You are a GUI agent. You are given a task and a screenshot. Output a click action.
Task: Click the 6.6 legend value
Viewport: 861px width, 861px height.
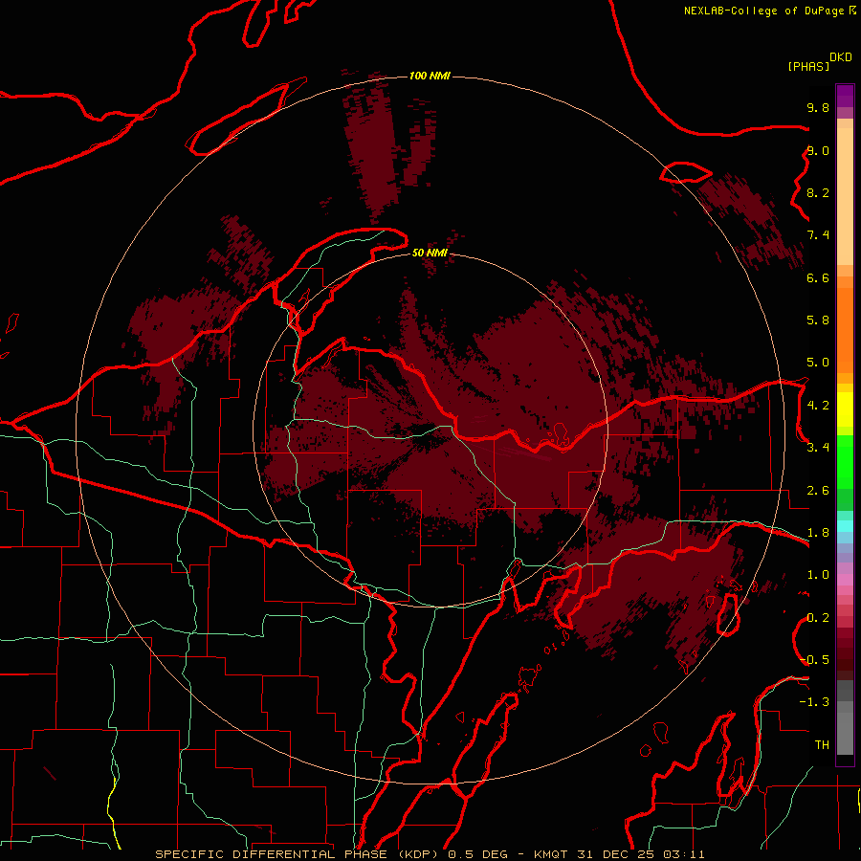(x=818, y=277)
